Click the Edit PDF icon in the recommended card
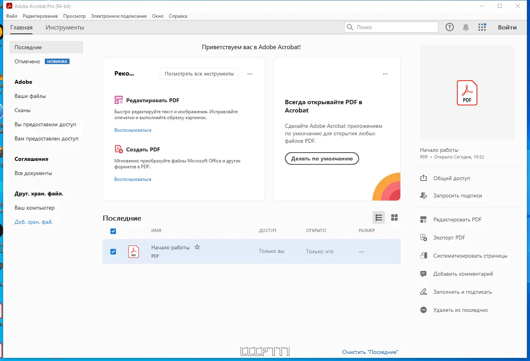The width and height of the screenshot is (530, 361). [x=119, y=100]
